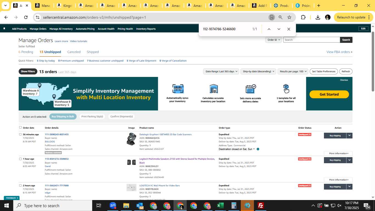Open Calculator from the taskbar
The width and height of the screenshot is (375, 211).
pos(234,206)
